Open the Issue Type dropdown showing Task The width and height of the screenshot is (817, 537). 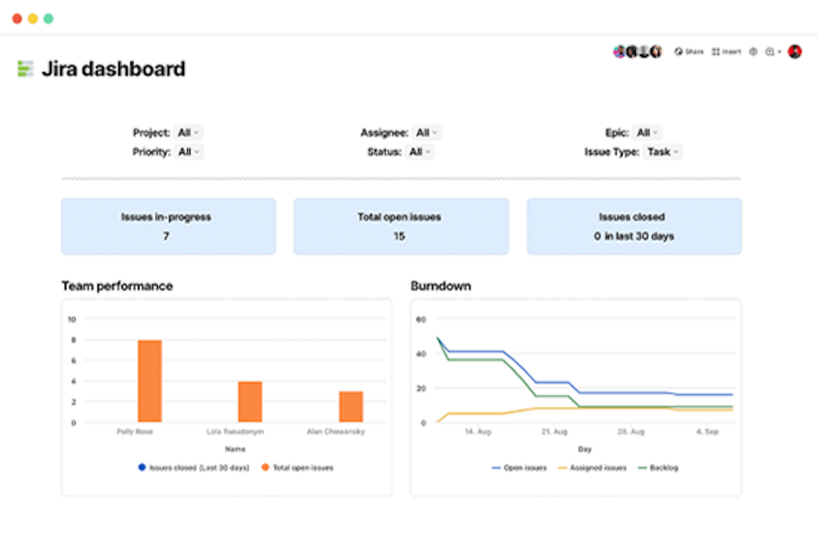coord(663,152)
